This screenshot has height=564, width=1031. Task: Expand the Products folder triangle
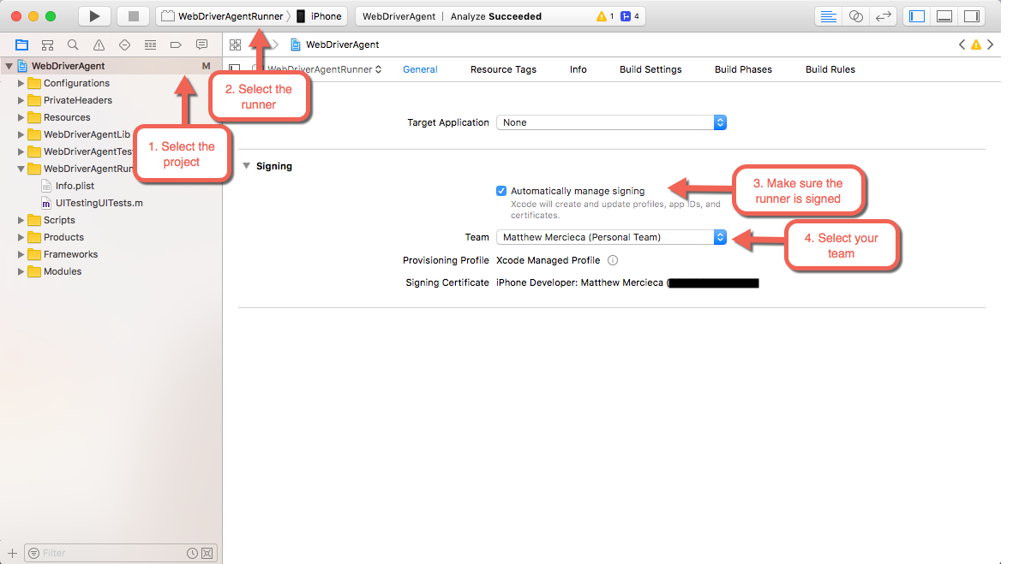point(21,237)
